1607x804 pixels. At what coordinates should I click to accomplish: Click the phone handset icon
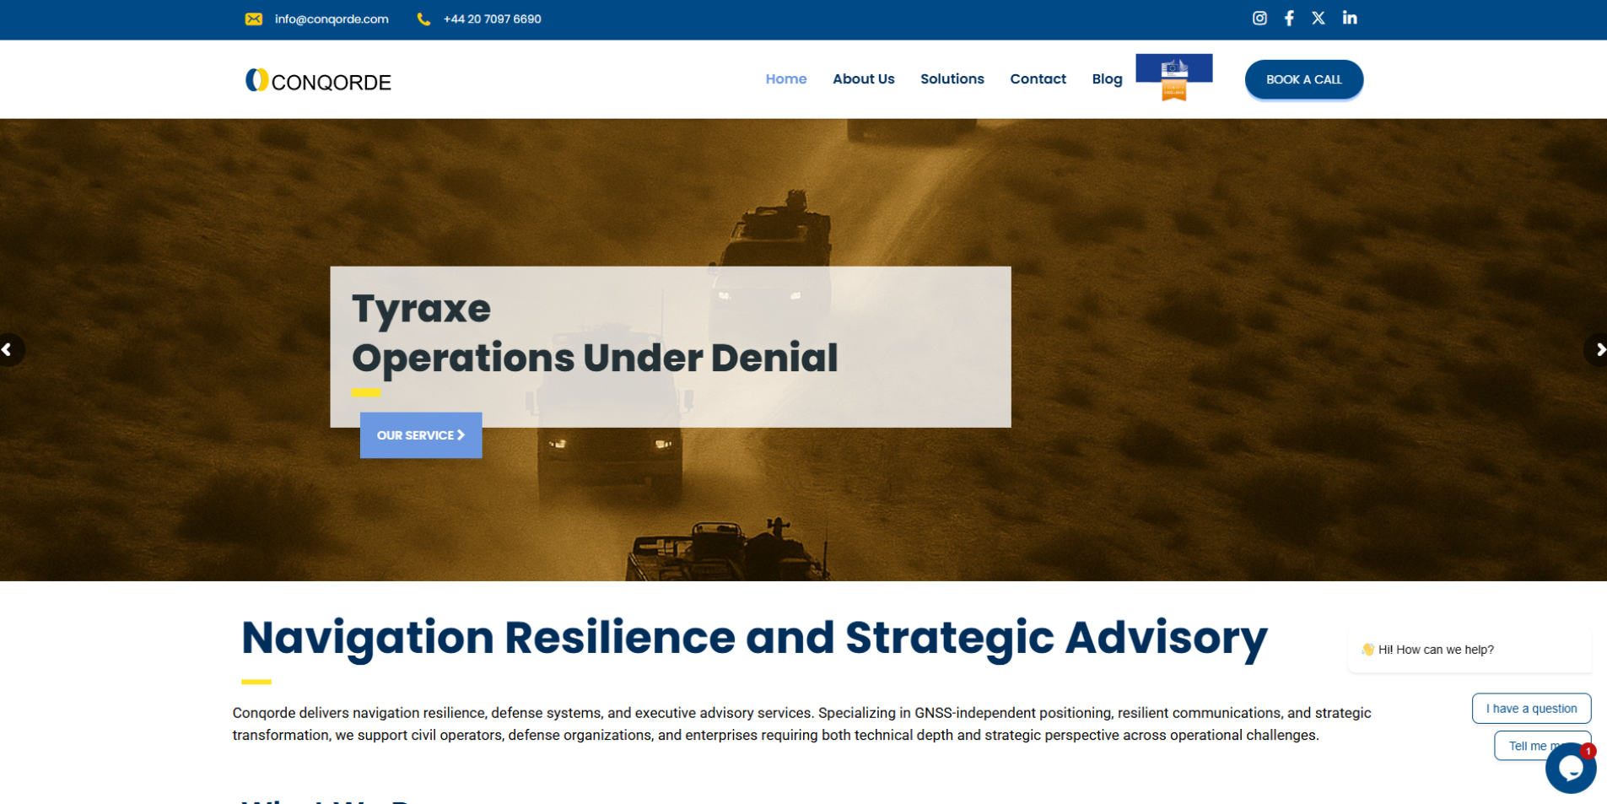point(423,19)
